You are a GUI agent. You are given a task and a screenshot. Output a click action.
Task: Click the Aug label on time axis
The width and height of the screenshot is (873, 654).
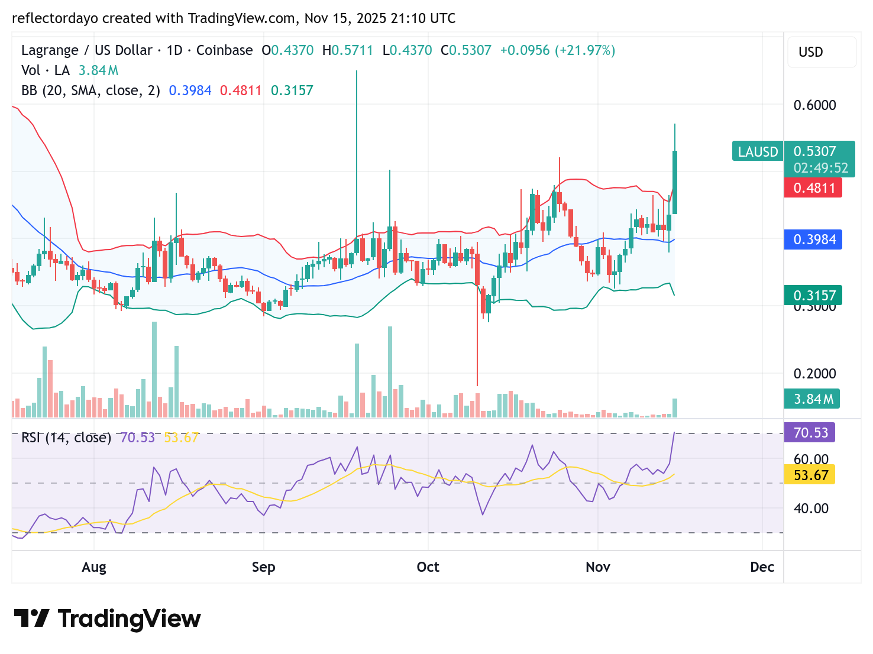94,567
